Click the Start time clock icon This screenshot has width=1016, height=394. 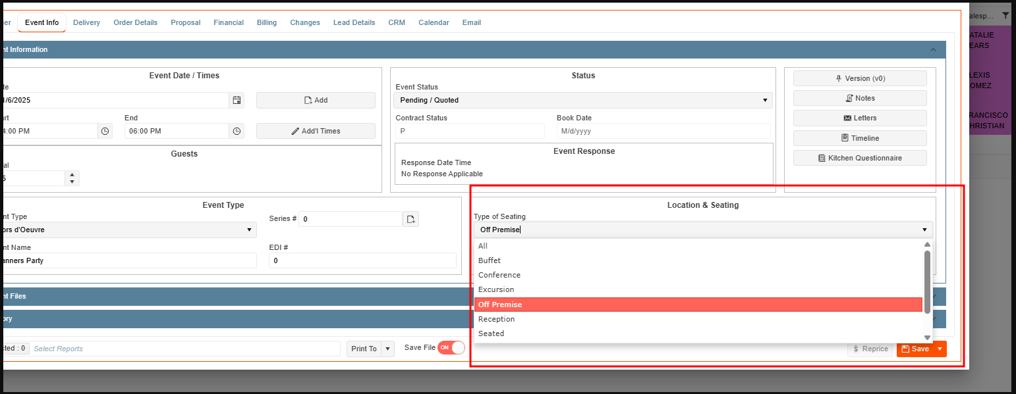(x=105, y=131)
